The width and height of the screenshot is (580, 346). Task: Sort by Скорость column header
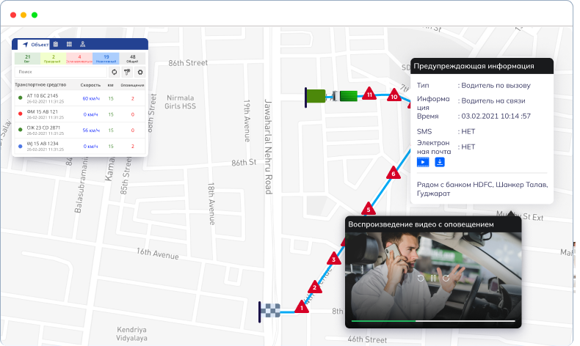[x=90, y=85]
